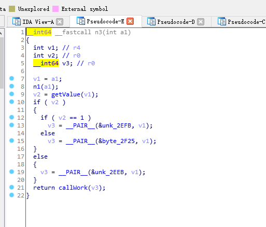The image size is (266, 227).
Task: Click the Unexplored legend label
Action: 34,9
